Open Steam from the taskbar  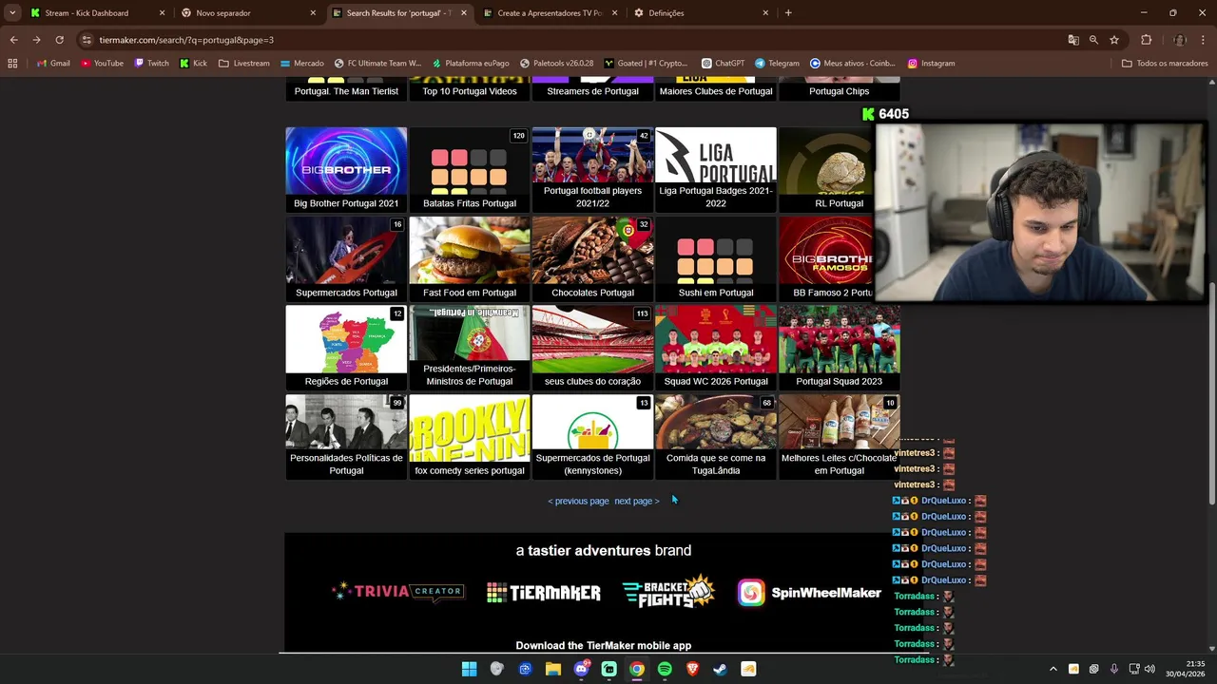[x=721, y=669]
